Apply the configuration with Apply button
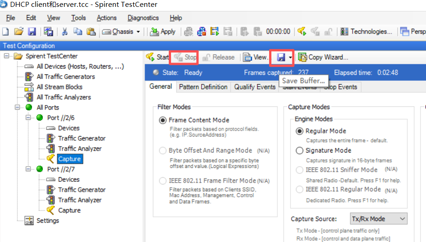This screenshot has width=426, height=242. click(162, 32)
